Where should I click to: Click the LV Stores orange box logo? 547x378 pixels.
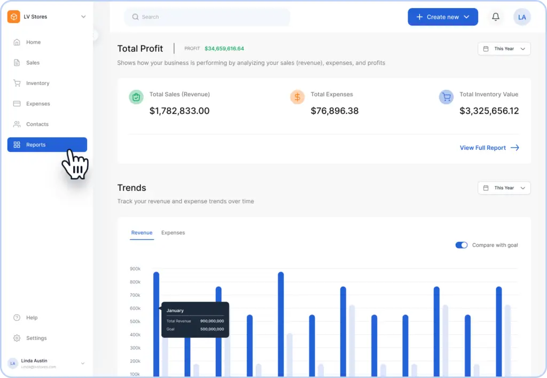[13, 17]
